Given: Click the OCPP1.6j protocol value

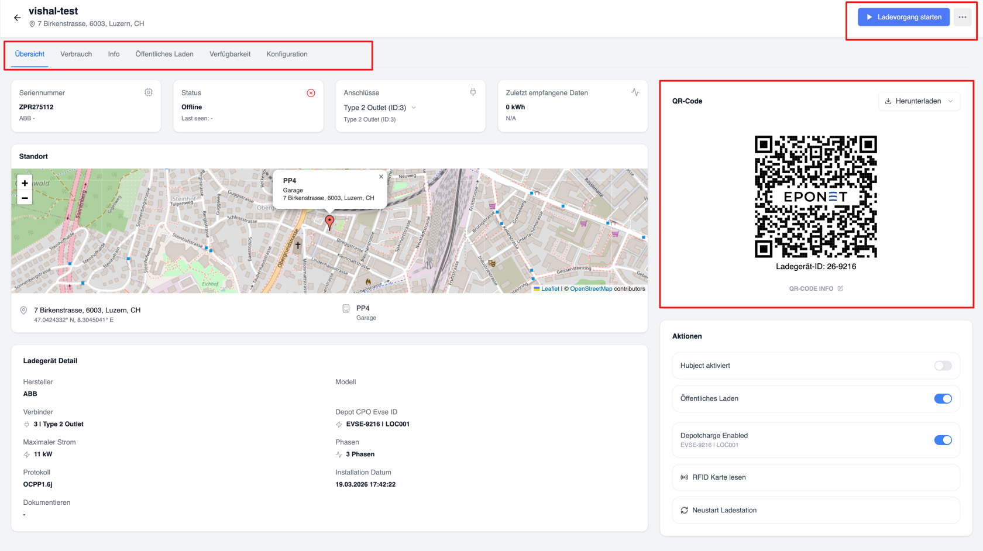Looking at the screenshot, I should pos(38,484).
